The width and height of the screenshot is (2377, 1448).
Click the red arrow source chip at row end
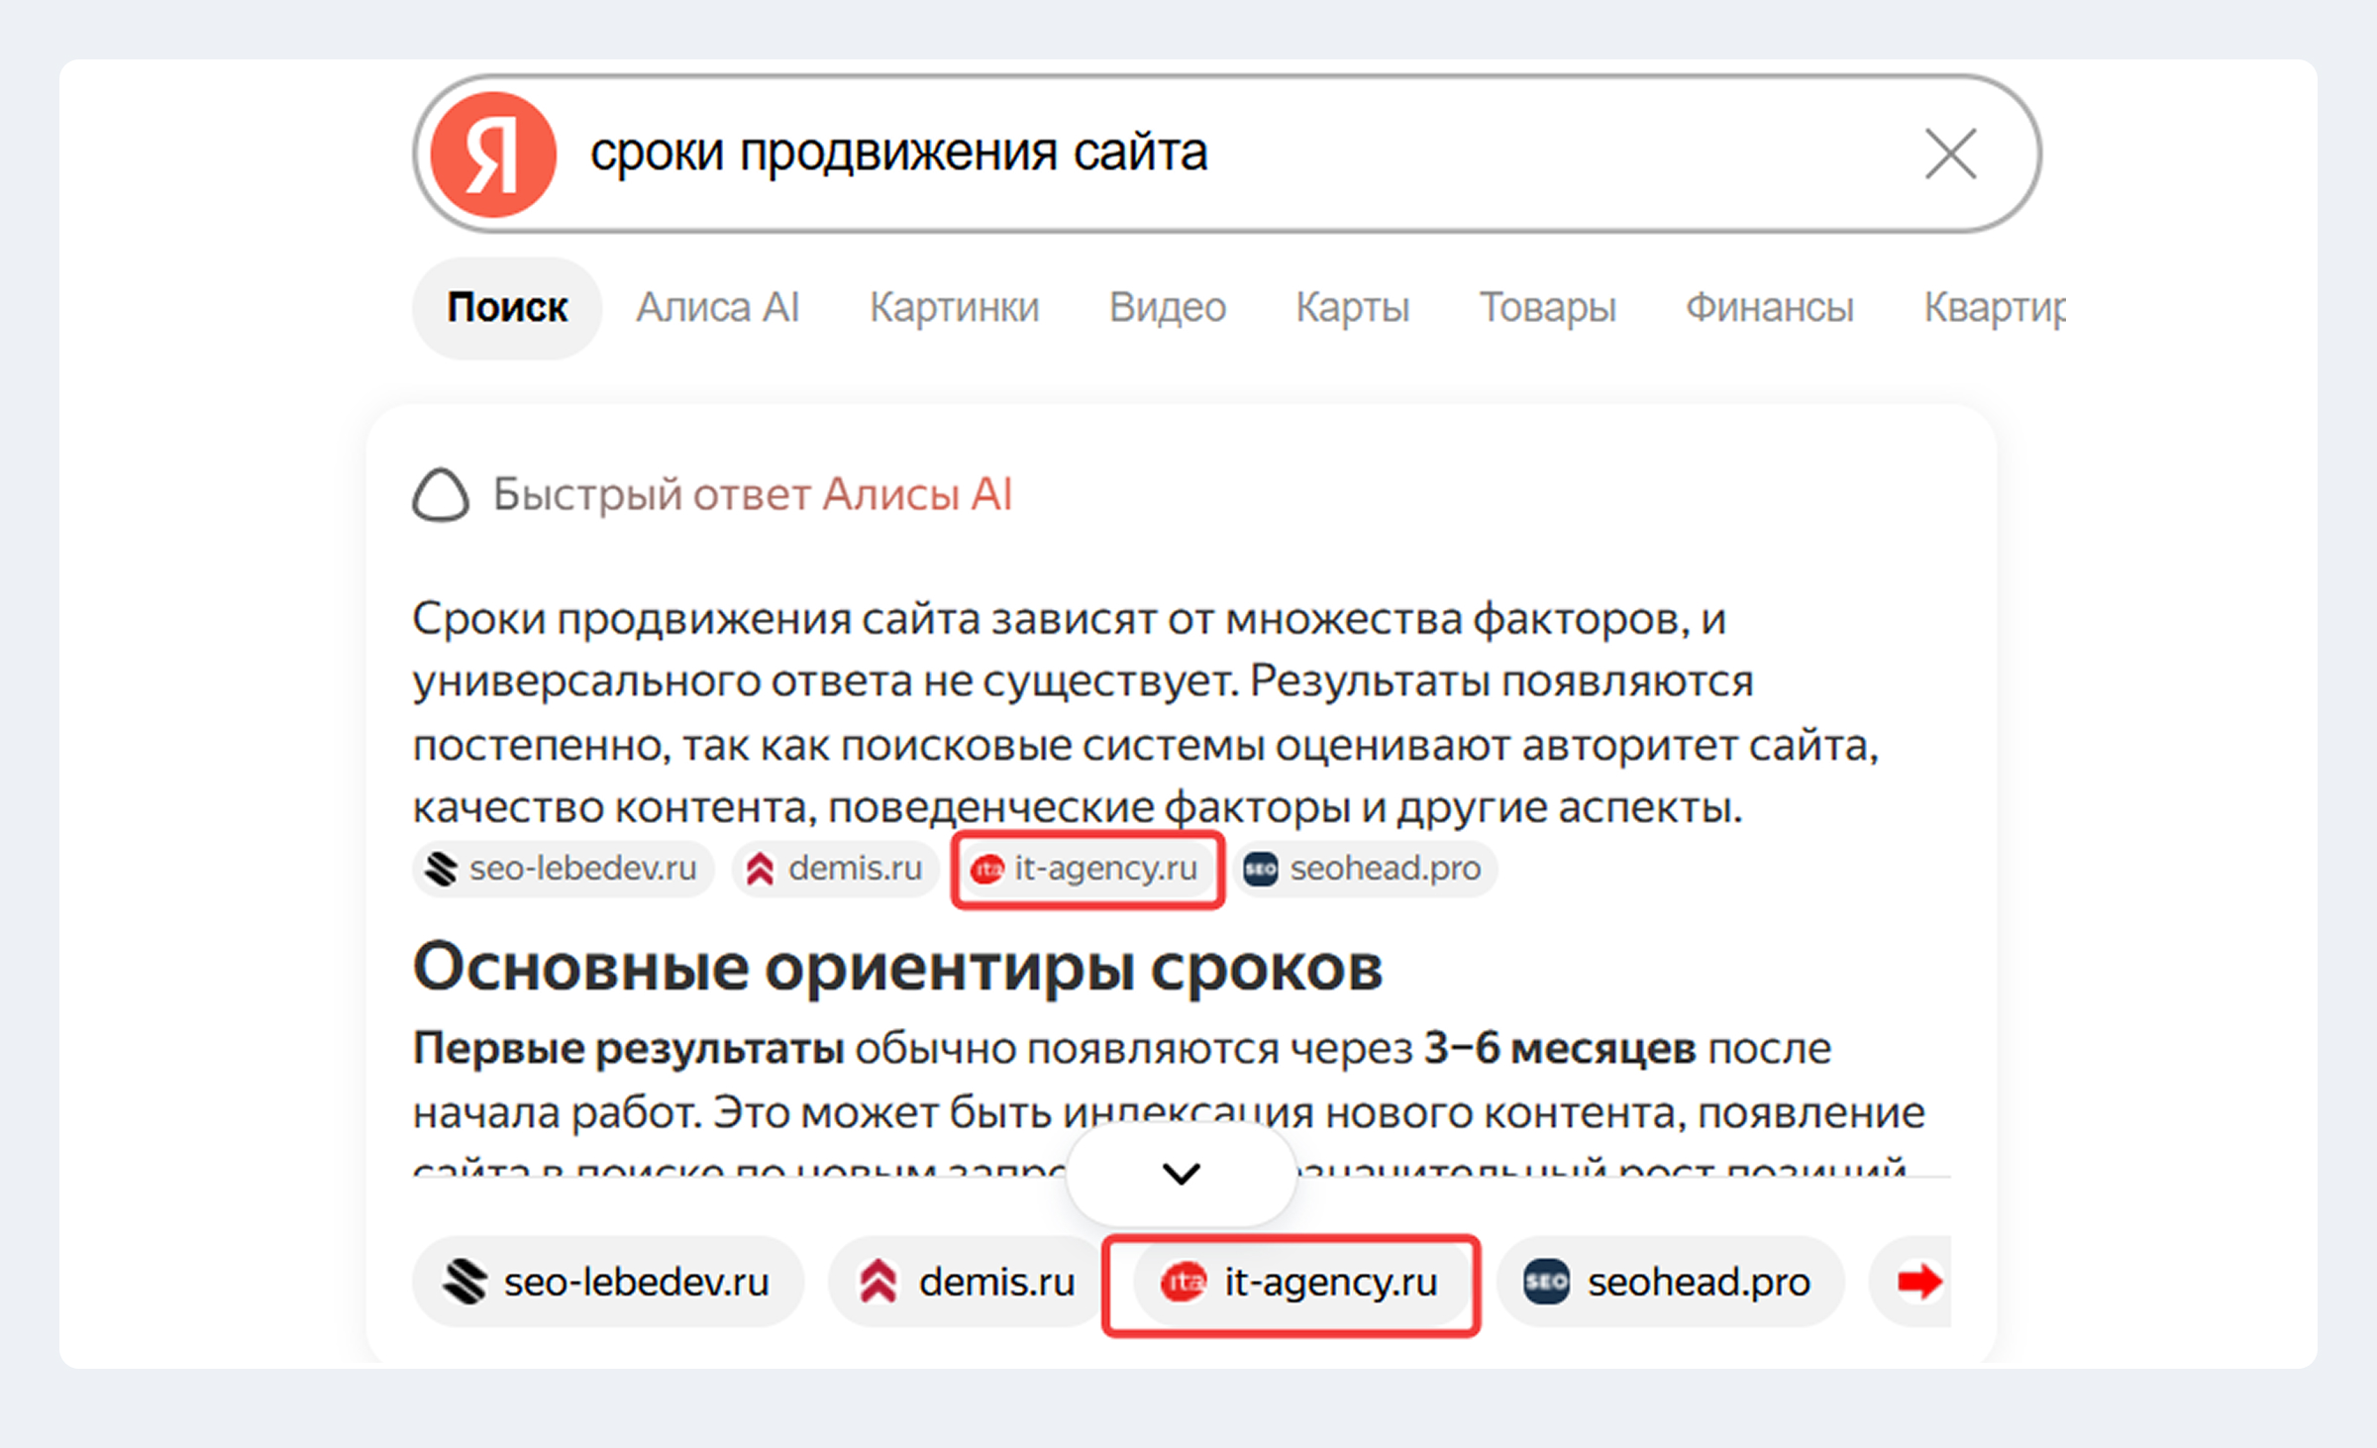[1911, 1282]
